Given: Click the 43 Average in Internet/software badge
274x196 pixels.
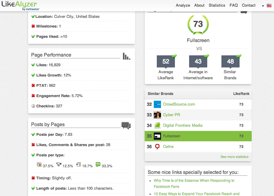Looking at the screenshot, I should point(198,61).
